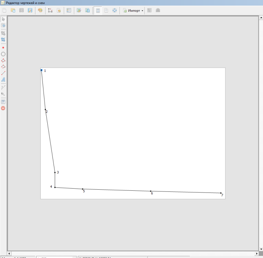The image size is (263, 258).
Task: Click the horizontal scrollbar right arrow
Action: (x=256, y=253)
